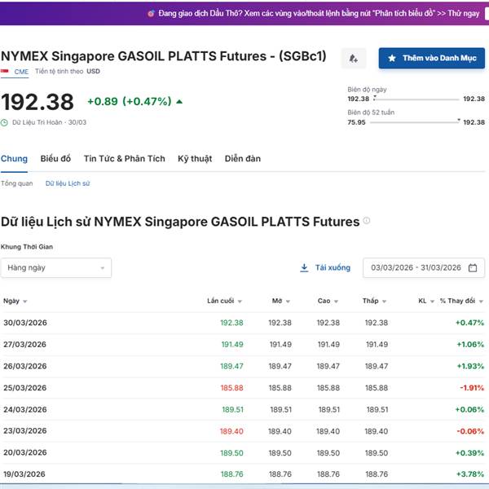Click the star icon in Thêm vào Danh Mục
Screen dimensions: 489x489
tap(392, 59)
